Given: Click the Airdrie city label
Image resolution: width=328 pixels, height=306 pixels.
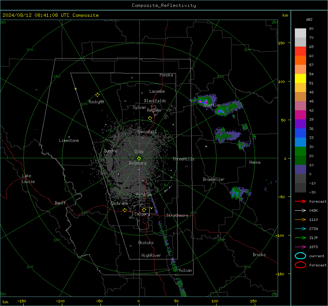Looking at the screenshot, I should [144, 194].
